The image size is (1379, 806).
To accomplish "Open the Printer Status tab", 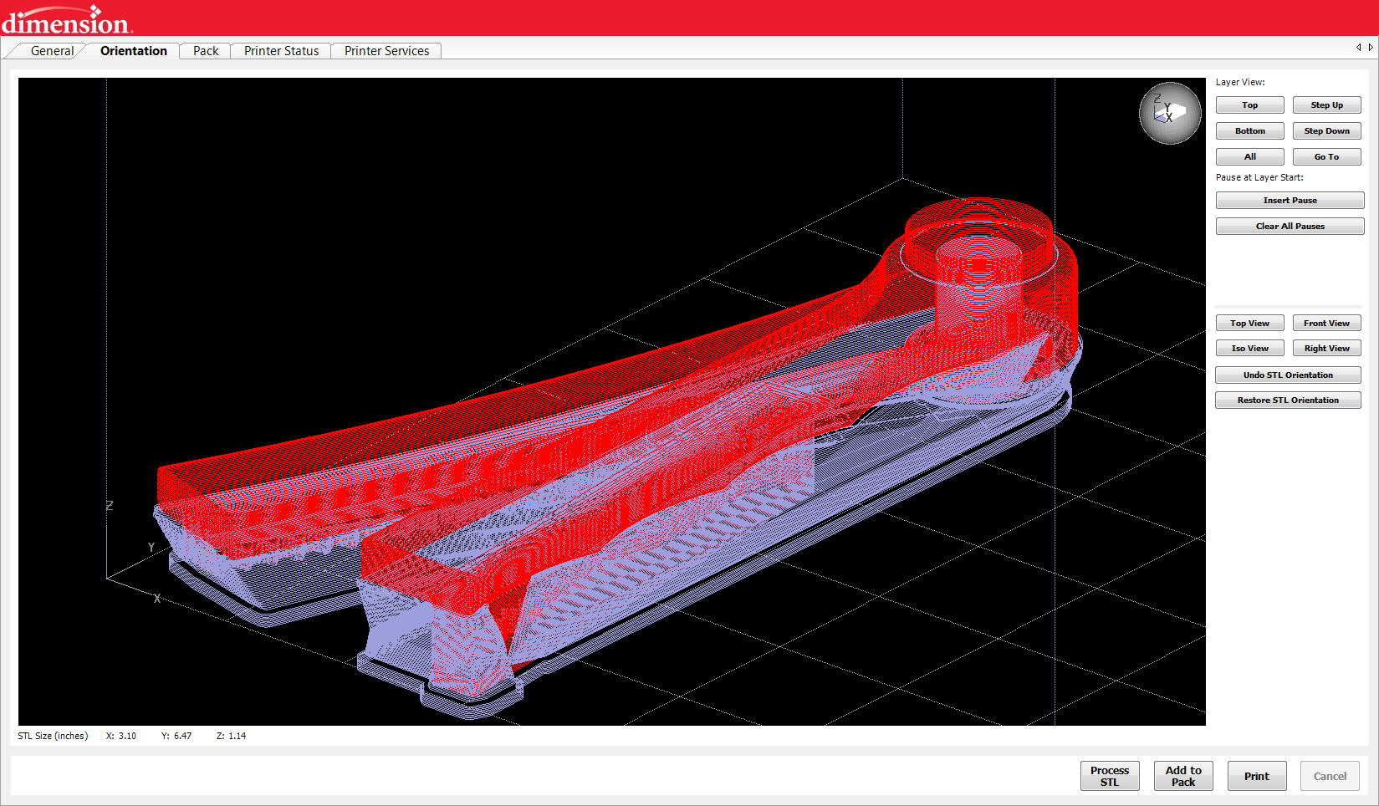I will (x=282, y=51).
